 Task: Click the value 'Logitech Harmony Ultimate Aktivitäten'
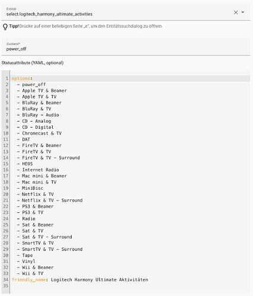[100, 280]
